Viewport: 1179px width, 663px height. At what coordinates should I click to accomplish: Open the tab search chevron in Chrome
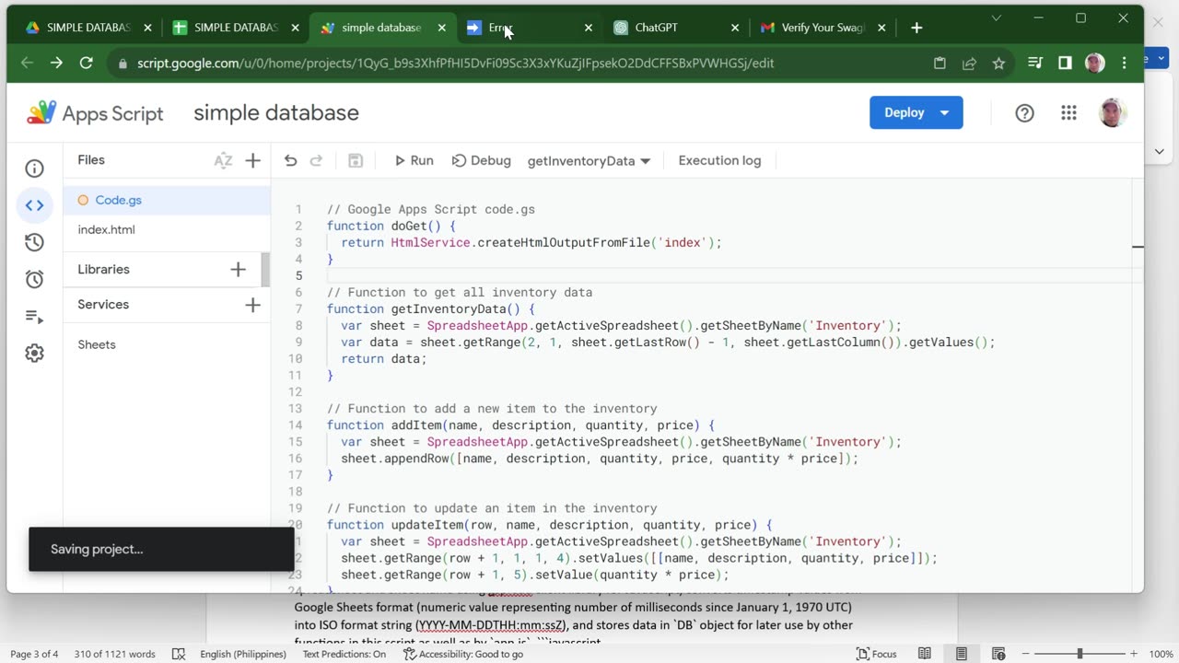[996, 17]
